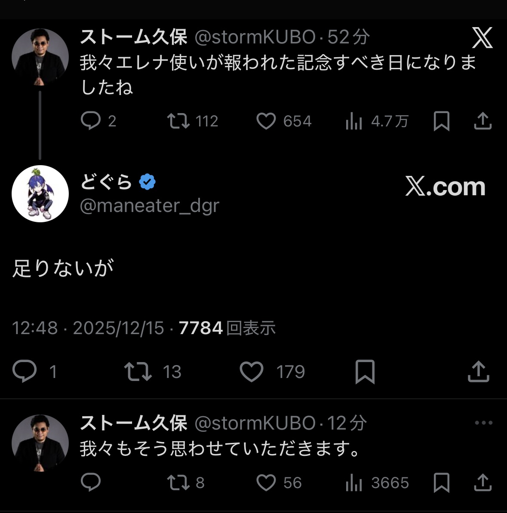507x513 pixels.
Task: Open the X logo in top corner
Action: point(482,38)
